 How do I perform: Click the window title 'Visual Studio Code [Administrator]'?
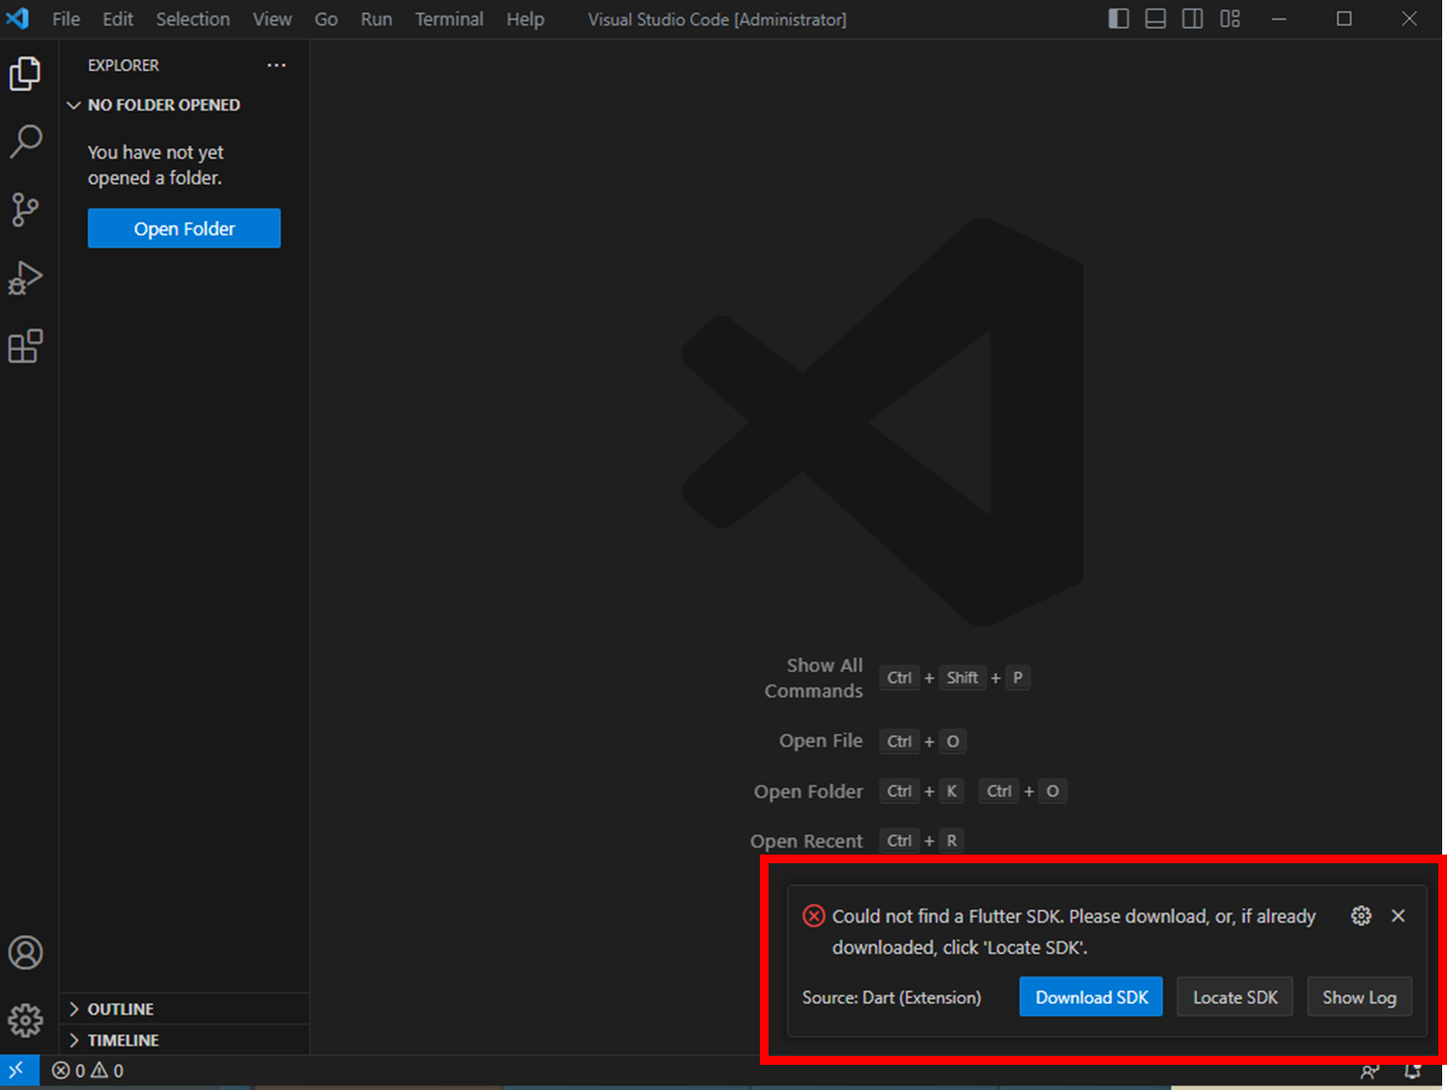click(717, 19)
